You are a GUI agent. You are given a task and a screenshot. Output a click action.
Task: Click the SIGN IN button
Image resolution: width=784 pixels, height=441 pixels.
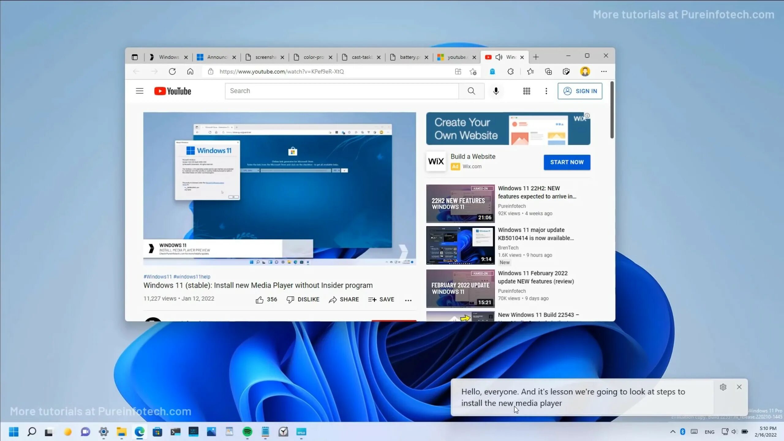[x=580, y=91]
